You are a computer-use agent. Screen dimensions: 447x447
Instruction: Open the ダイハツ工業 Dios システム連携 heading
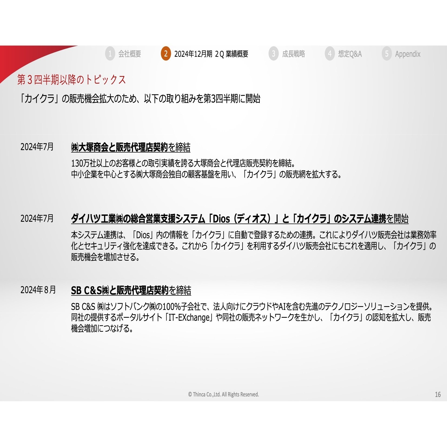240,218
